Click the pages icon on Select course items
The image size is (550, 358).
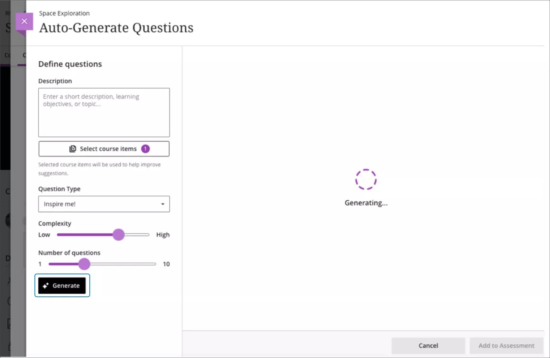(72, 148)
